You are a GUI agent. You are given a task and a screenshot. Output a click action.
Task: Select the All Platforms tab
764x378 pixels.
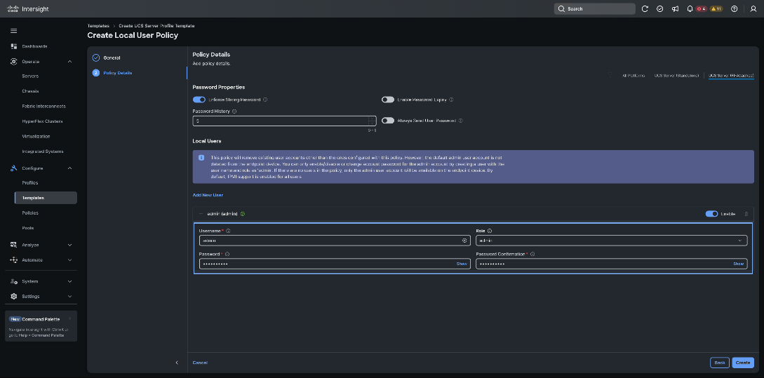point(634,76)
